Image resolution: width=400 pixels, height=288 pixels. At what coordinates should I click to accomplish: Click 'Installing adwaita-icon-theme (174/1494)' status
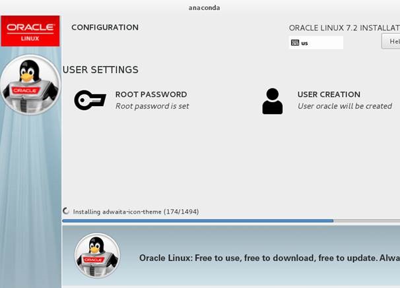[x=136, y=212]
